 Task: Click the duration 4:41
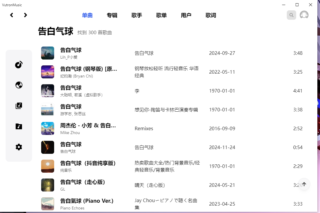click(x=298, y=91)
